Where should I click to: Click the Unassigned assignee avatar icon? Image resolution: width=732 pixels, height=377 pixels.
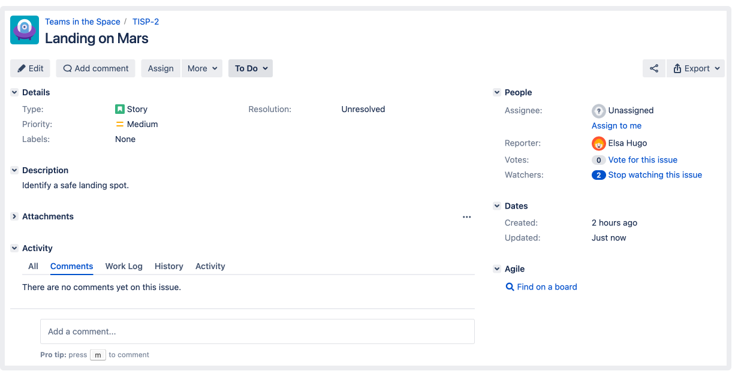coord(598,111)
